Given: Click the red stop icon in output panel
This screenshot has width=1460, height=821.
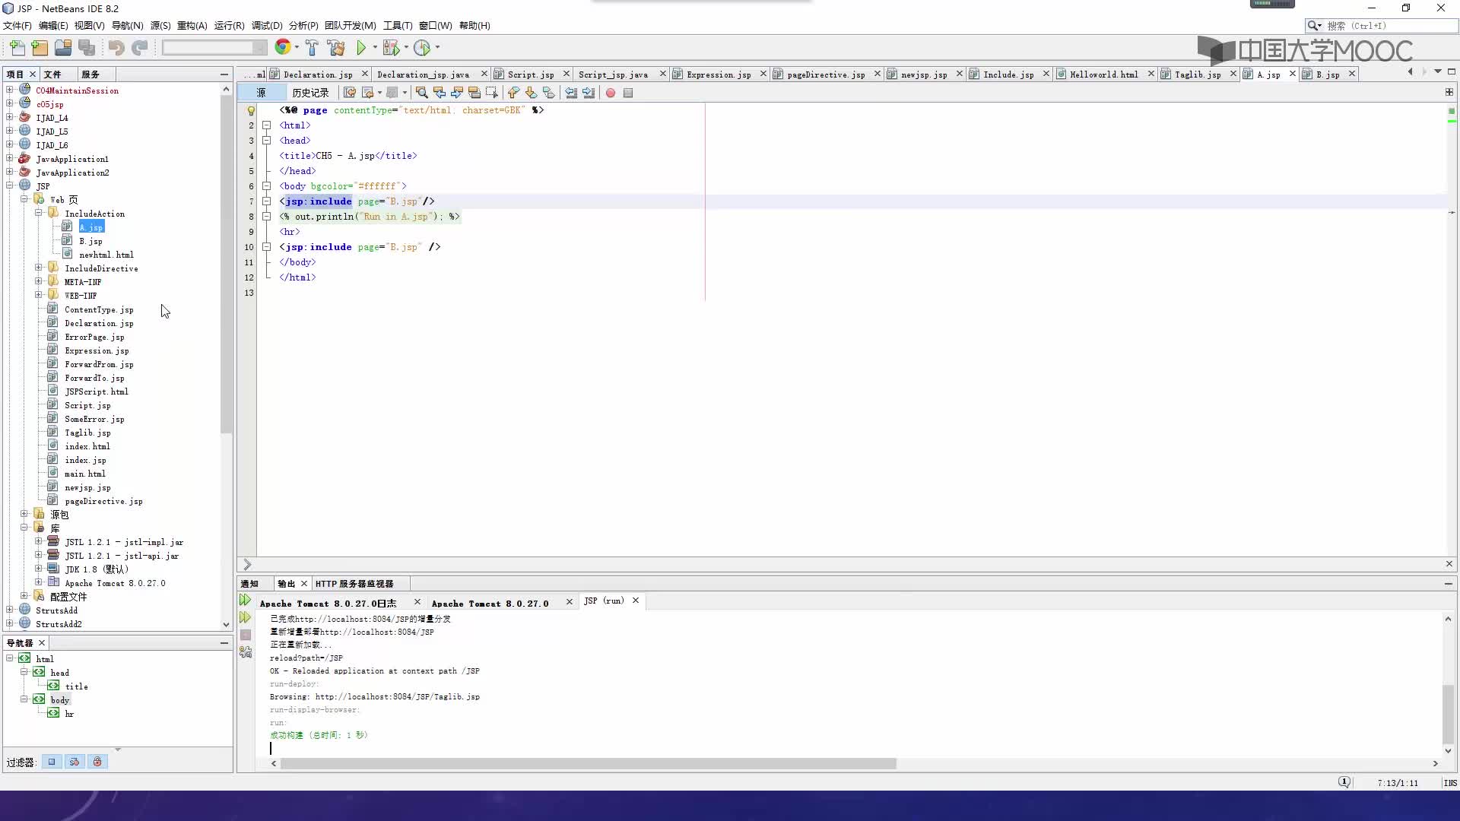Looking at the screenshot, I should tap(245, 635).
